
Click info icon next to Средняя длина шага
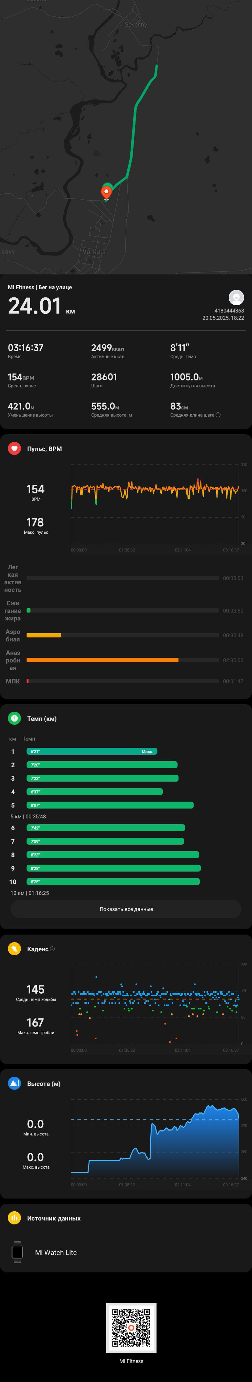pos(218,415)
